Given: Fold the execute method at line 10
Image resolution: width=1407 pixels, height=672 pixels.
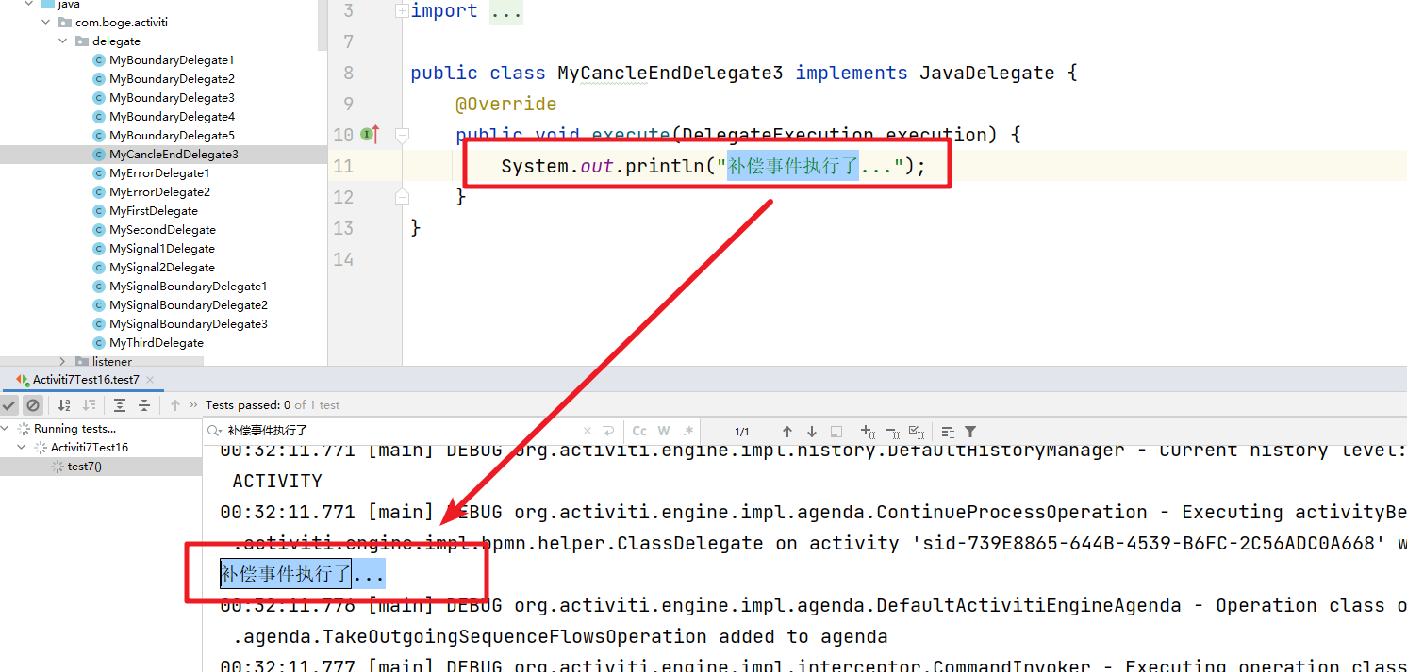Looking at the screenshot, I should coord(402,136).
